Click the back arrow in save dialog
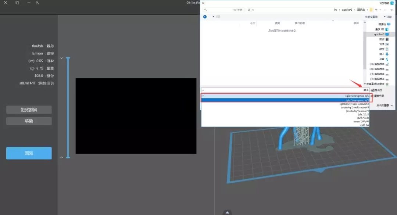Screen dimensions: 397x215 [391, 10]
